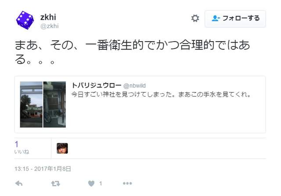The height and width of the screenshot is (196, 281).
Task: Retweet this tweet using the retweet icon
Action: [56, 183]
